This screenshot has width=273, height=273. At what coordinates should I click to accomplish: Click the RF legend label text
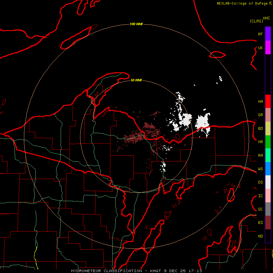pos(260,34)
